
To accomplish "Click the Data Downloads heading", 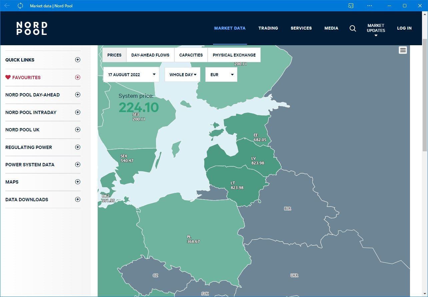I will coord(27,200).
